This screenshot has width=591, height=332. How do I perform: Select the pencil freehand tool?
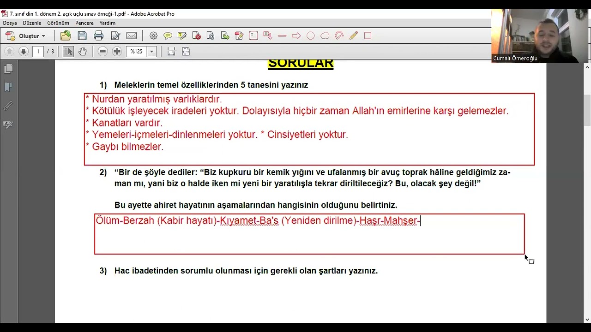354,36
